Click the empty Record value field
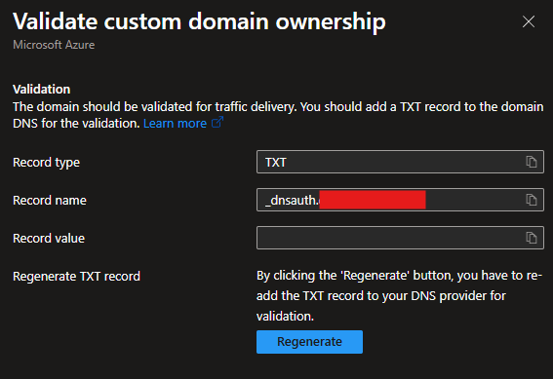This screenshot has width=553, height=379. [x=400, y=238]
